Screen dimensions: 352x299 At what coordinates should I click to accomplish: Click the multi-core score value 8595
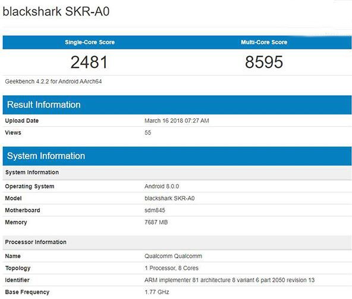click(x=264, y=62)
